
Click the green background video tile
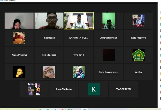[109, 21]
